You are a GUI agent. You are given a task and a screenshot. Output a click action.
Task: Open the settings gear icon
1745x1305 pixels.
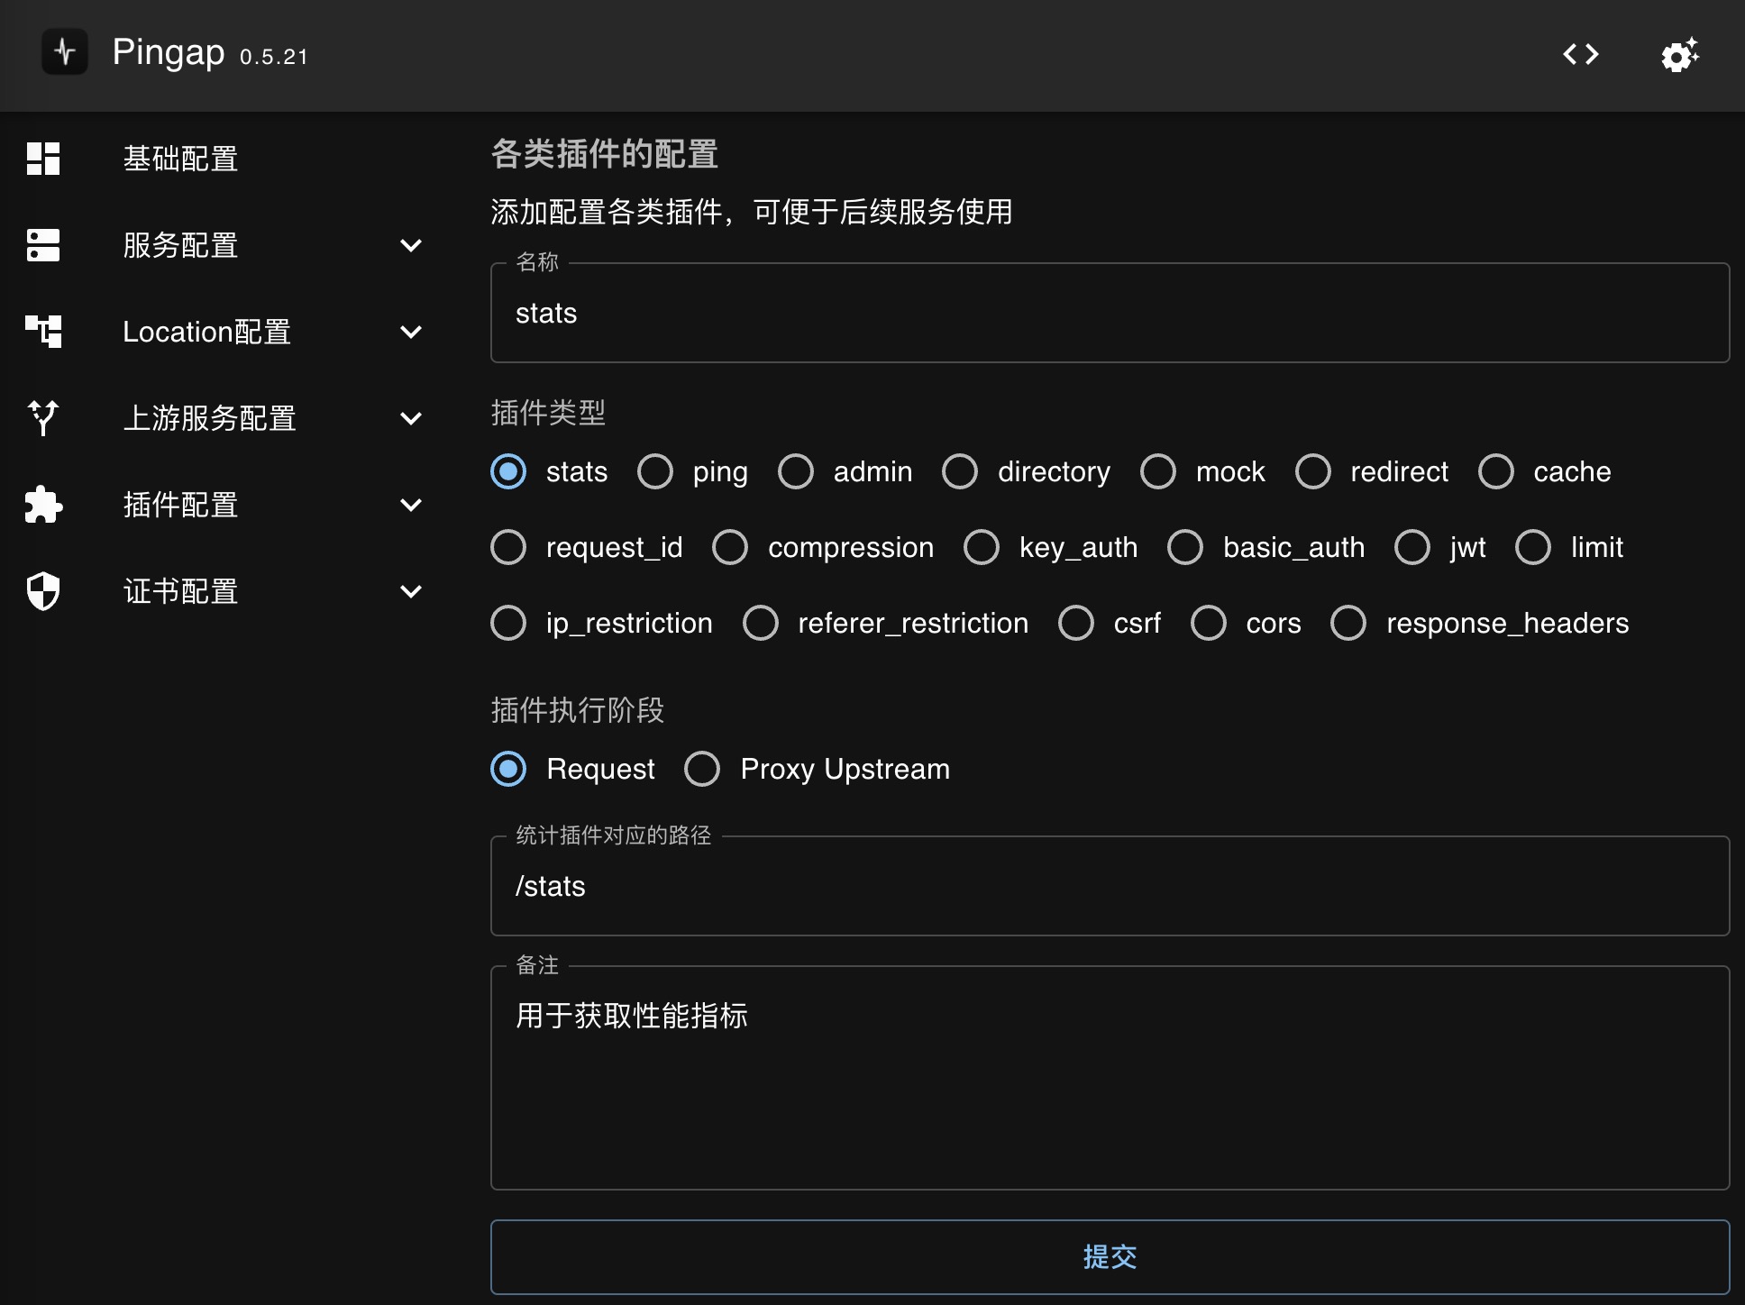[x=1680, y=54]
